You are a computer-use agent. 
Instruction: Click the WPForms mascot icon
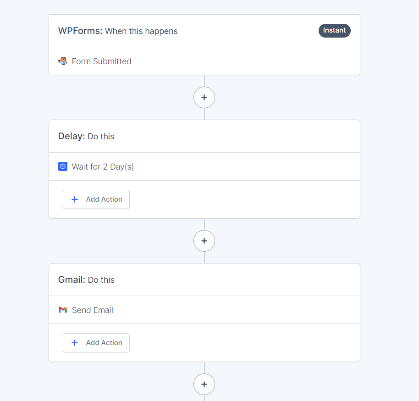[63, 61]
